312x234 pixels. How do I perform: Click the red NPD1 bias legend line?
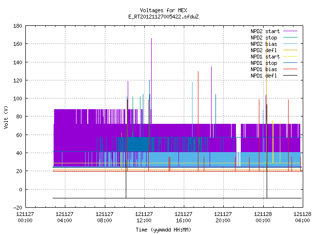(290, 69)
